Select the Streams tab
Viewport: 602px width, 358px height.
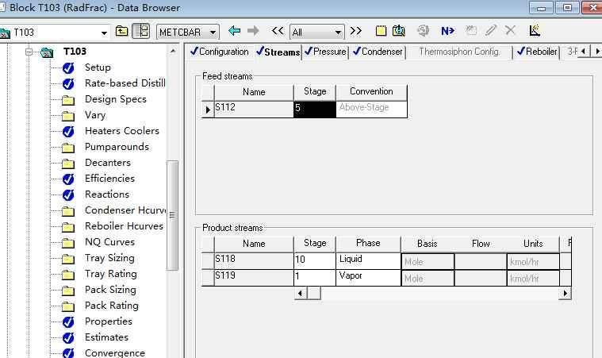point(278,52)
